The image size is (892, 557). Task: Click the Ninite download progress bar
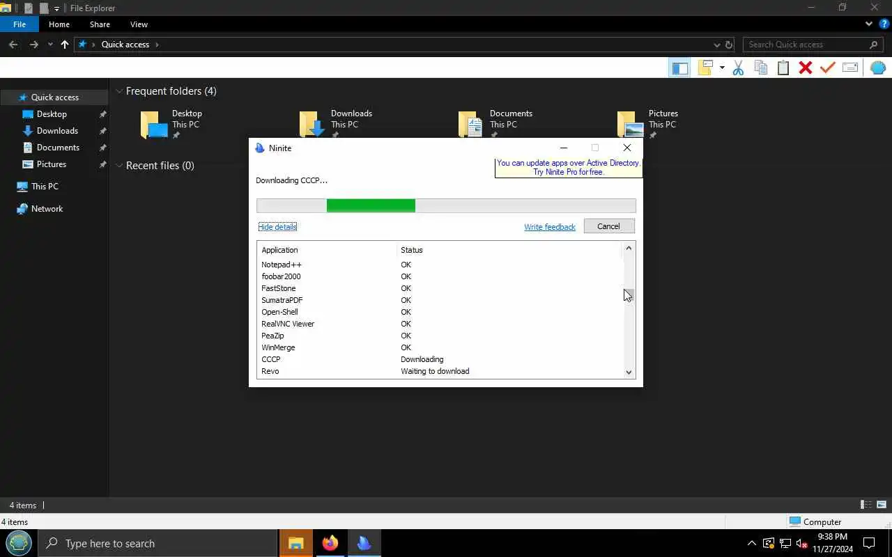tap(446, 205)
